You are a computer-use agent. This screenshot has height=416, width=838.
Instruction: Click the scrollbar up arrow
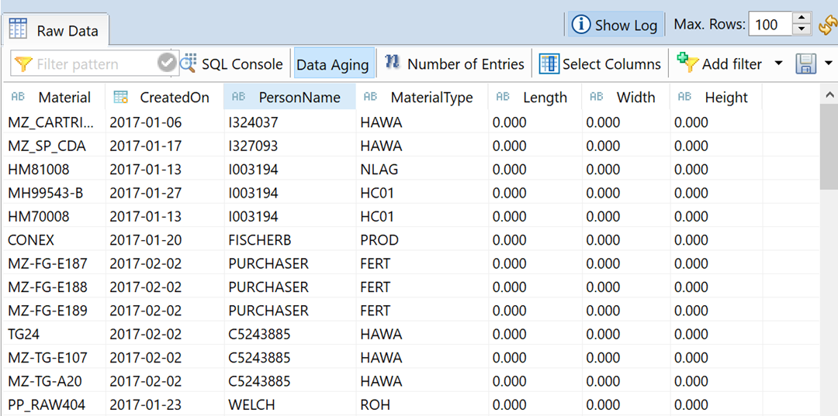[829, 95]
